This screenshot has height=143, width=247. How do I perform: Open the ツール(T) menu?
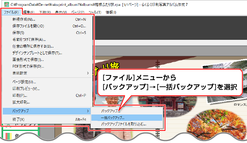(x=95, y=12)
